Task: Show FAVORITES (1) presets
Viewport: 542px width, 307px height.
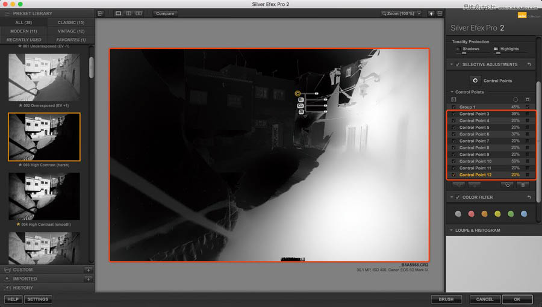Action: (71, 40)
